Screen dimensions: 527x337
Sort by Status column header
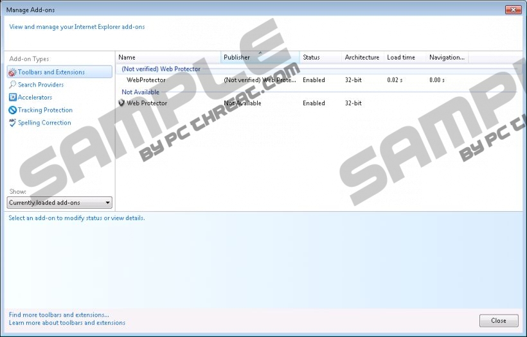(x=320, y=58)
